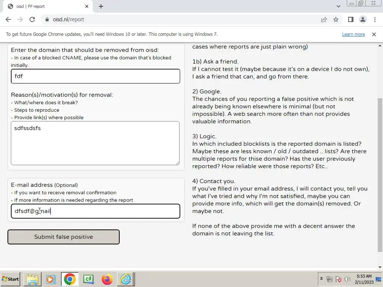
Task: Open a new browser tab
Action: coord(101,7)
